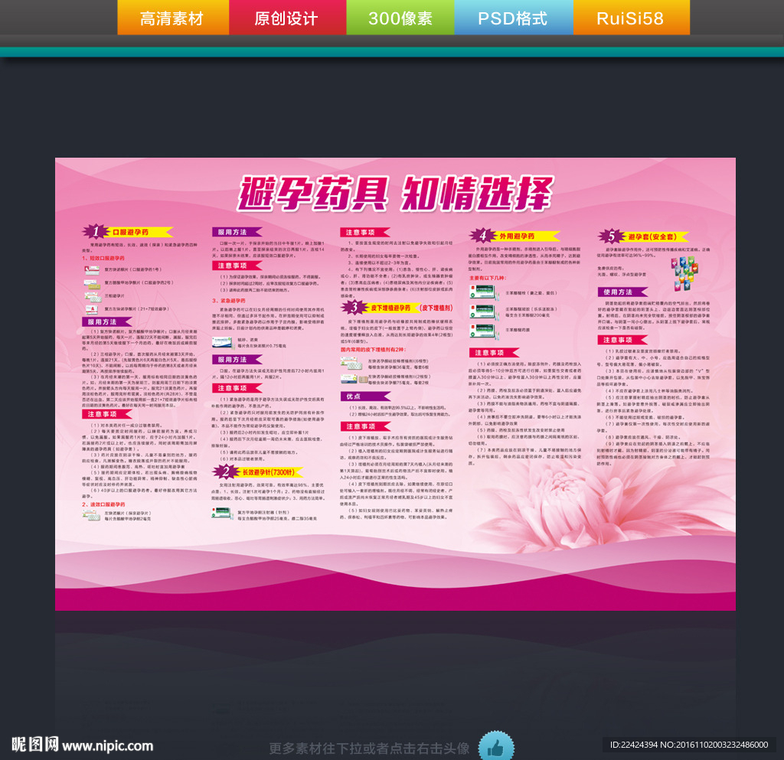784x760 pixels.
Task: Click the number 1 star badge
Action: pos(96,231)
